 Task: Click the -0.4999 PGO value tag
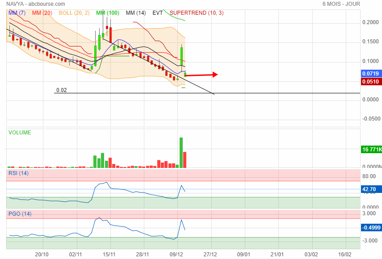pos(371,228)
